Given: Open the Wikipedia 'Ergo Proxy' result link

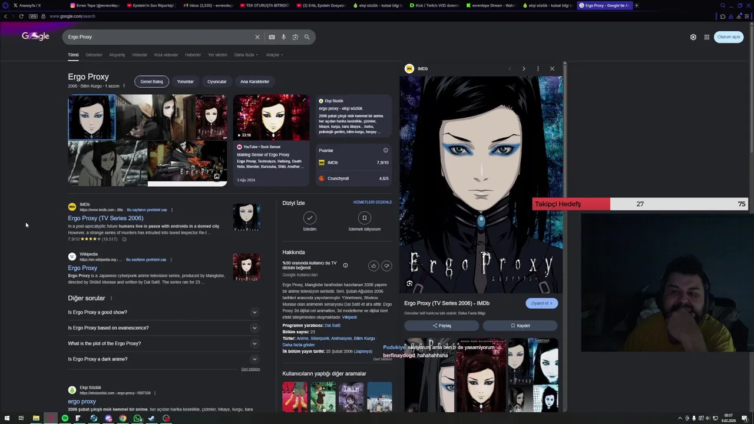Looking at the screenshot, I should click(82, 269).
